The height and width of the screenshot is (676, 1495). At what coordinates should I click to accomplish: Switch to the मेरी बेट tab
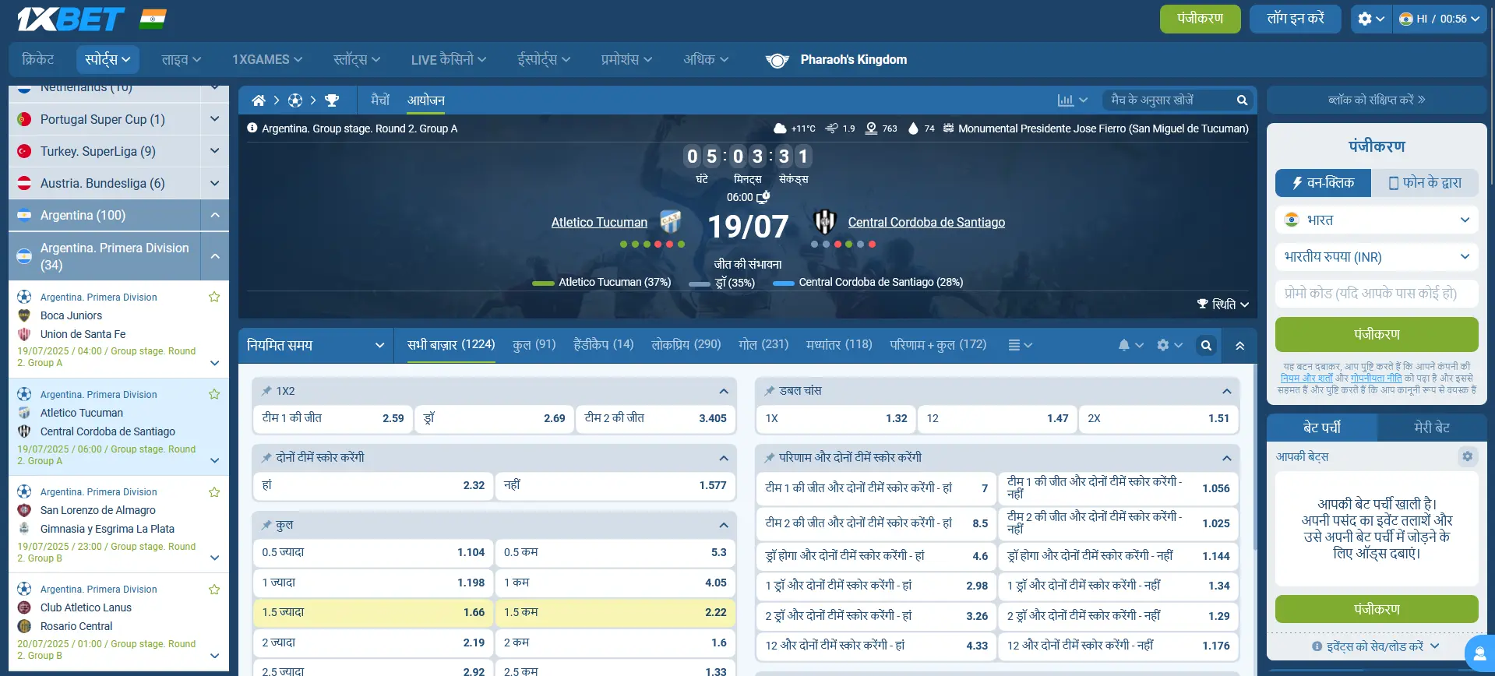click(x=1431, y=428)
